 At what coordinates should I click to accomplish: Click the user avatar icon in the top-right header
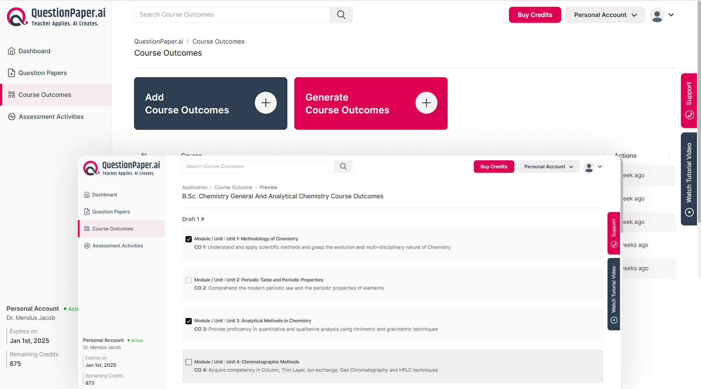point(657,15)
